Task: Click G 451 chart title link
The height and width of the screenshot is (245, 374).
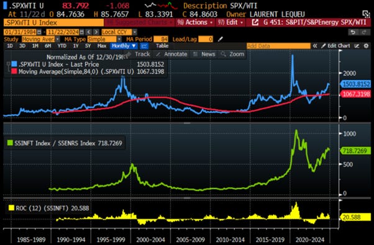Action: pyautogui.click(x=314, y=22)
